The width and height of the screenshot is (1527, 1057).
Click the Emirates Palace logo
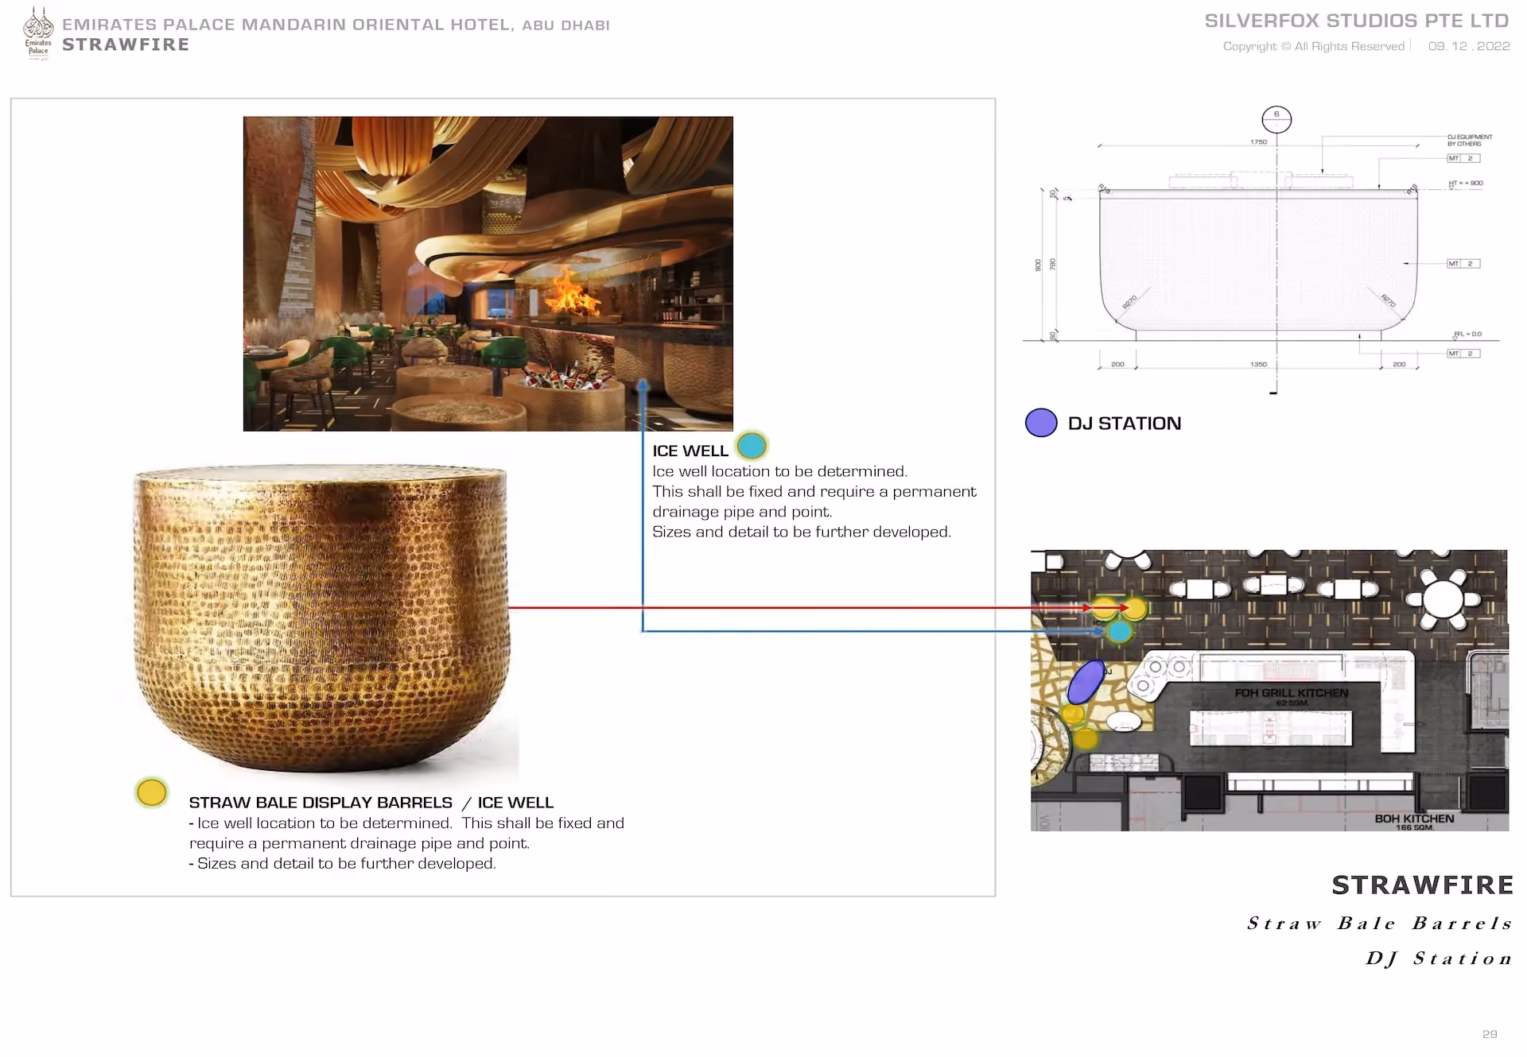[37, 34]
